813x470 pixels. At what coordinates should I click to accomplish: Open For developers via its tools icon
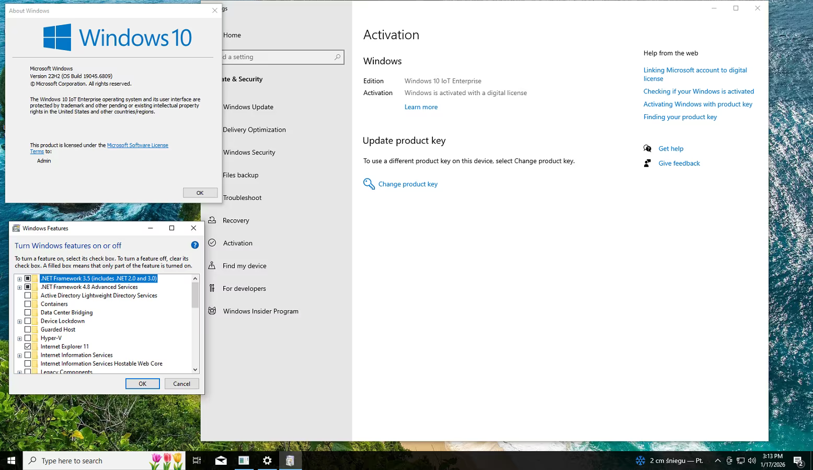point(212,288)
